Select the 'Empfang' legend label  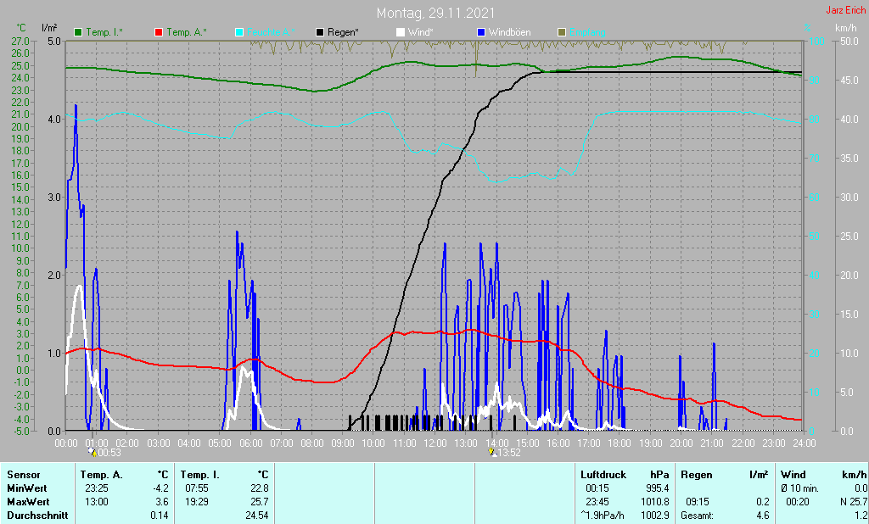tap(587, 32)
